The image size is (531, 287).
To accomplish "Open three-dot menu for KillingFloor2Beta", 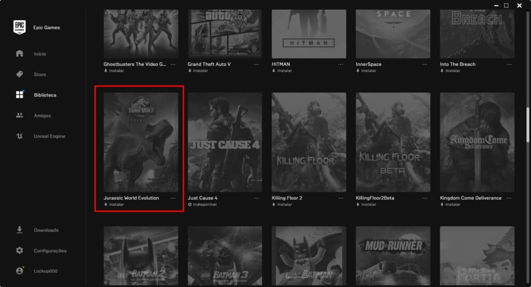I will [x=425, y=198].
